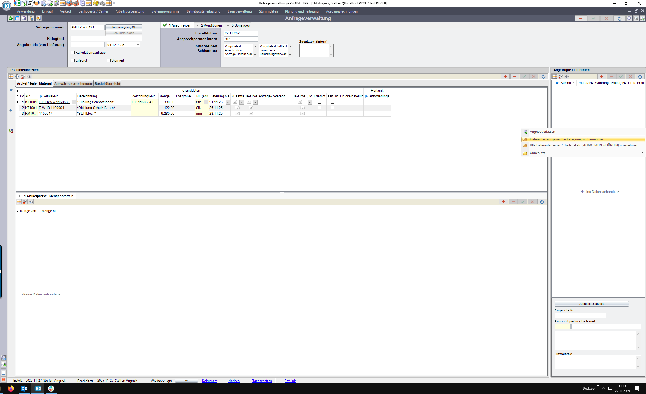Open Firefox from the Windows taskbar

(11, 388)
